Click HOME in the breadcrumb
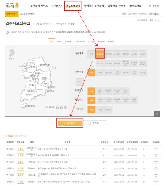This screenshot has width=165, height=185. point(124,14)
